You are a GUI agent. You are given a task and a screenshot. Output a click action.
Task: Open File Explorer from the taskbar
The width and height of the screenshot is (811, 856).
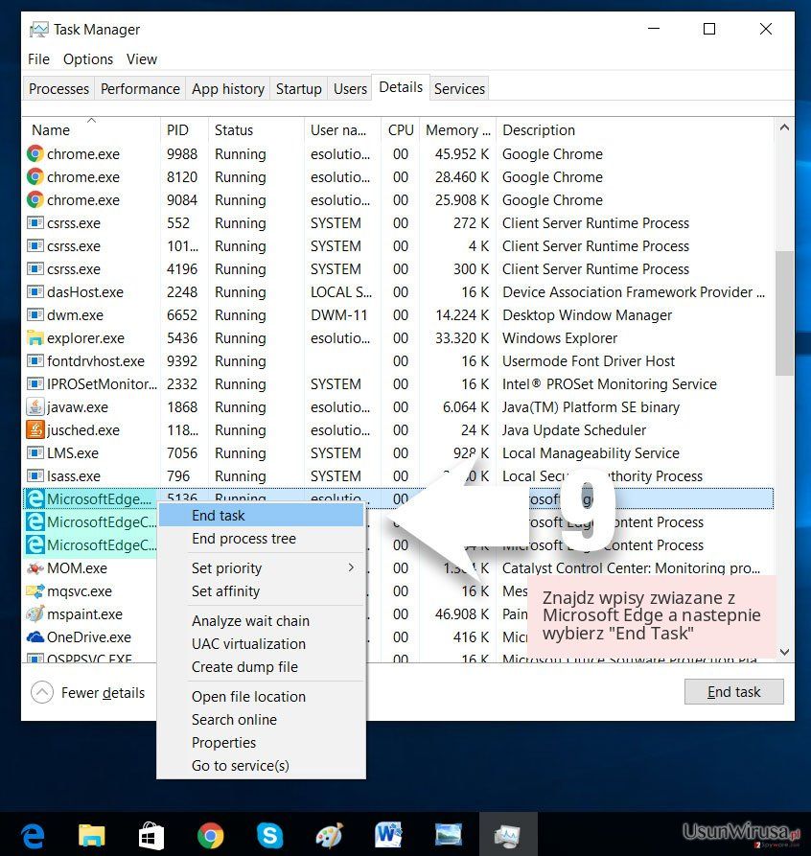click(x=92, y=836)
